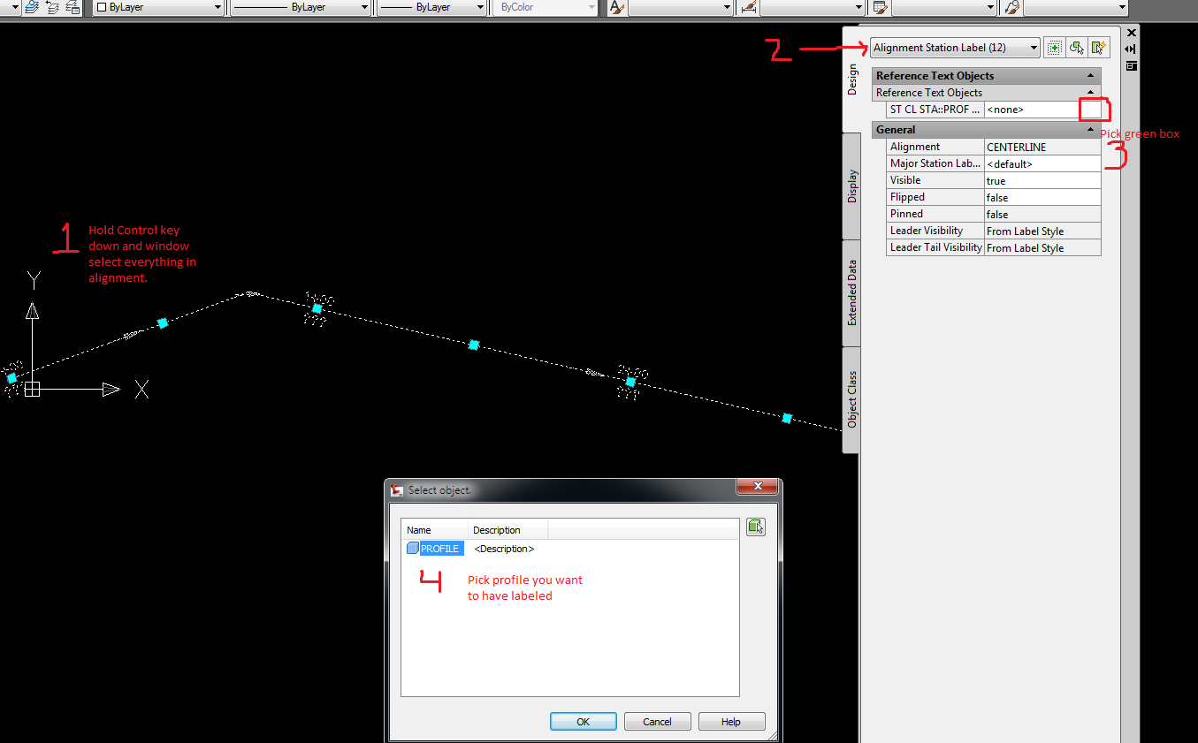
Task: Click the <Description> cell of PROFILE
Action: coord(504,549)
